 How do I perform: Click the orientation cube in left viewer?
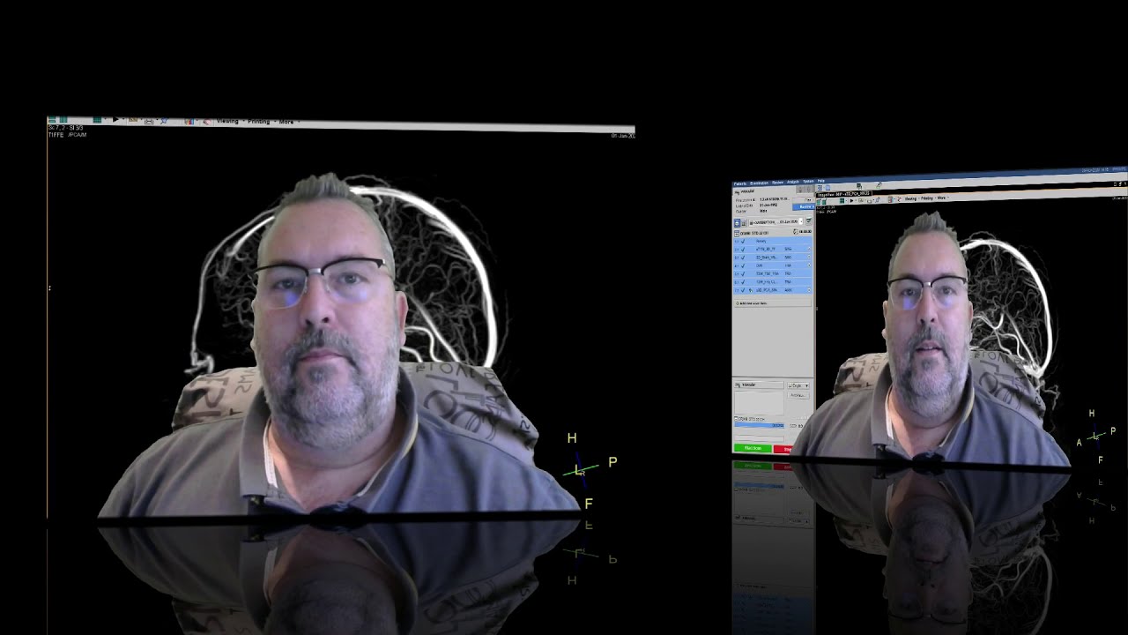[583, 470]
